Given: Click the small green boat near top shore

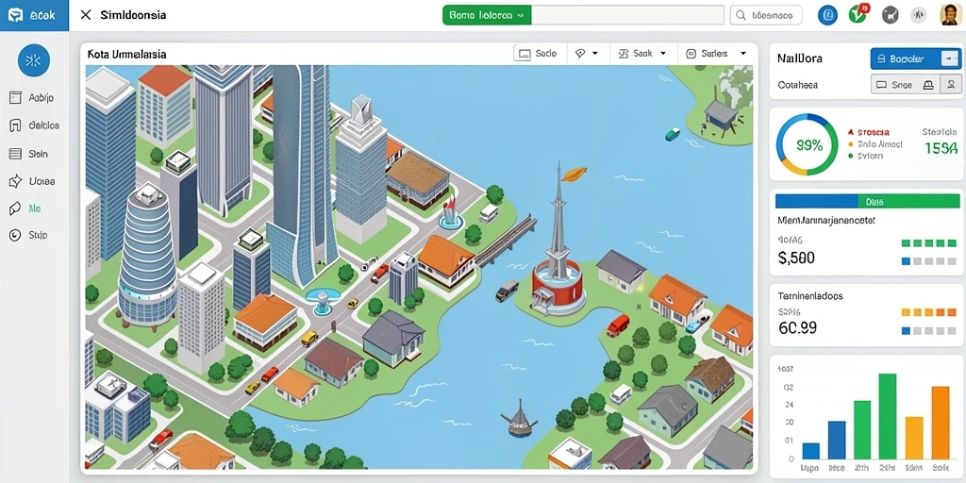Looking at the screenshot, I should coord(673,134).
